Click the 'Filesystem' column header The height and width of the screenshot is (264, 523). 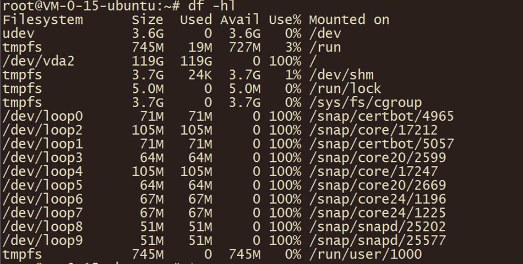pos(43,20)
